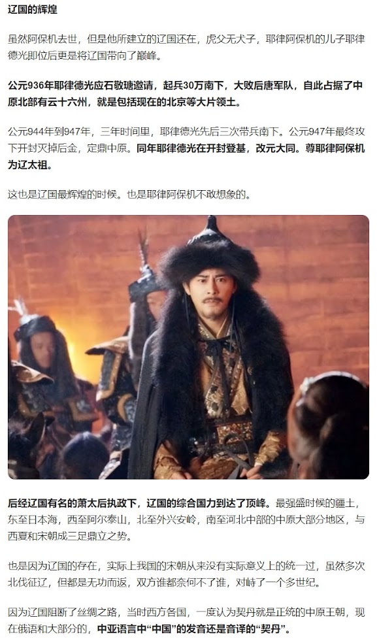The height and width of the screenshot is (641, 377).
Task: Click the paragraph starting "也是因为辽国的存在"
Action: coord(186,574)
